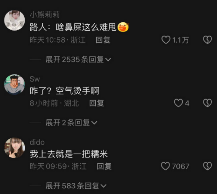The image size is (217, 194).
Task: Like dido's comment with the heart icon
Action: (165, 166)
